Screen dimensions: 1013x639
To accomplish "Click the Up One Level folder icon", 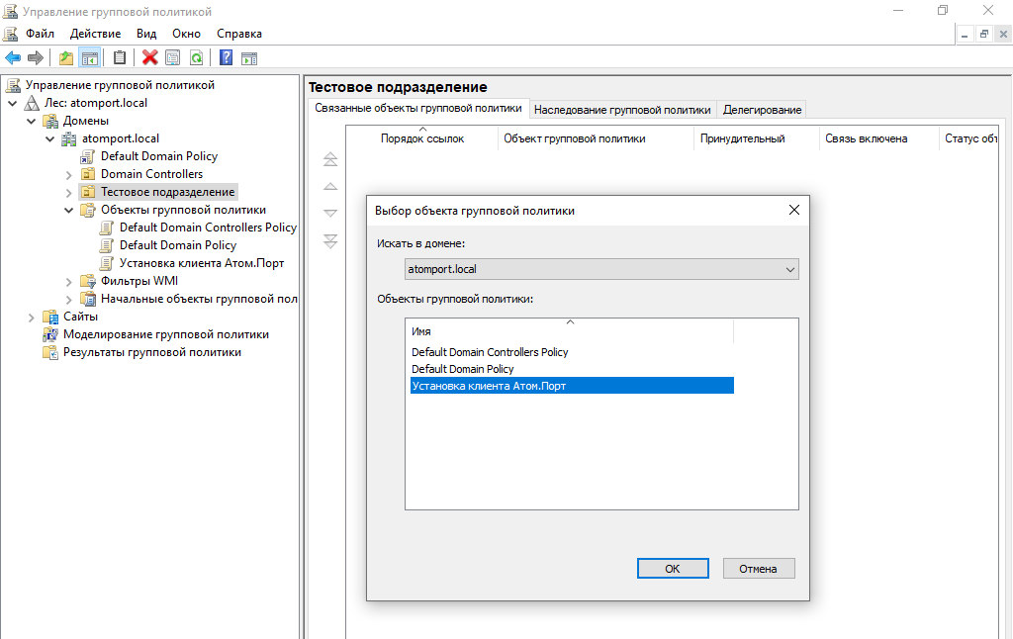I will (x=66, y=58).
